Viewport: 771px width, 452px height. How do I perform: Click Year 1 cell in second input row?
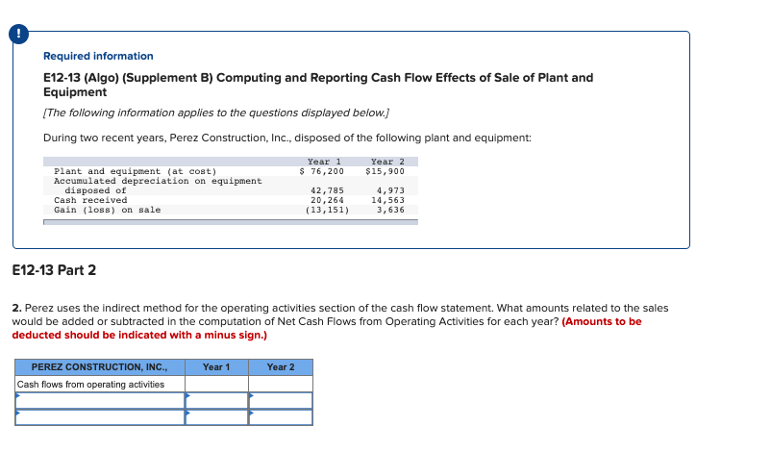(x=217, y=417)
